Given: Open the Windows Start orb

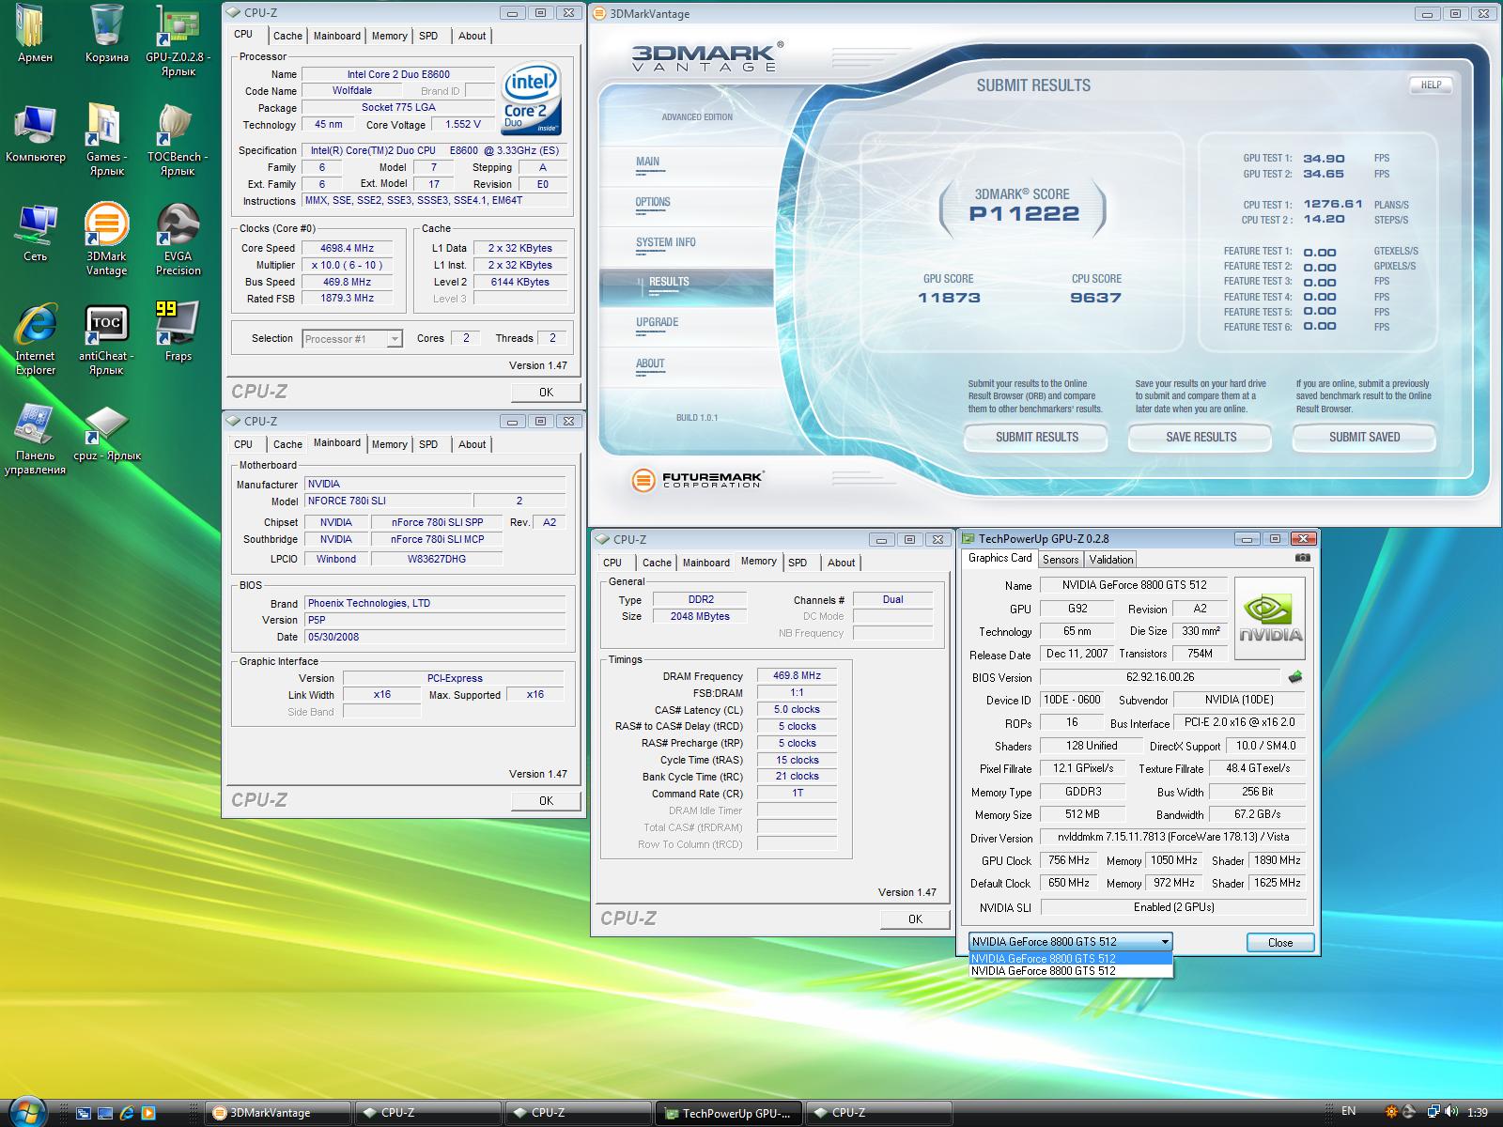Looking at the screenshot, I should 28,1112.
